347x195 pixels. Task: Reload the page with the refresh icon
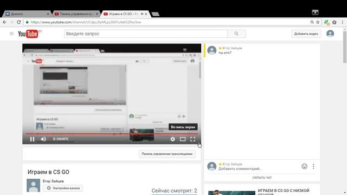(19, 22)
